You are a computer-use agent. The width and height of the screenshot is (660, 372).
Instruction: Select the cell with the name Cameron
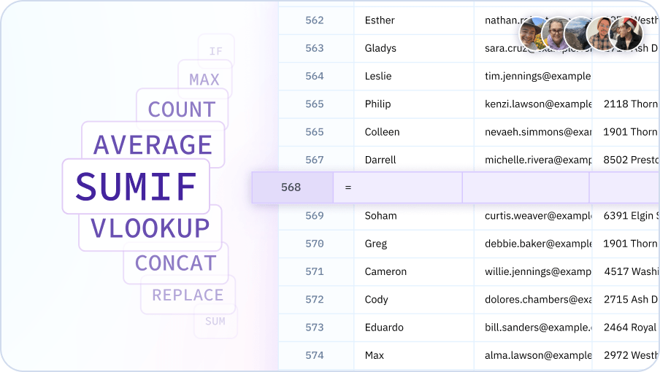[x=414, y=271]
